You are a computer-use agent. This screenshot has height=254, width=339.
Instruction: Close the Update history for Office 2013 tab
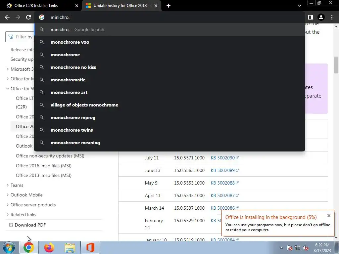[x=156, y=6]
